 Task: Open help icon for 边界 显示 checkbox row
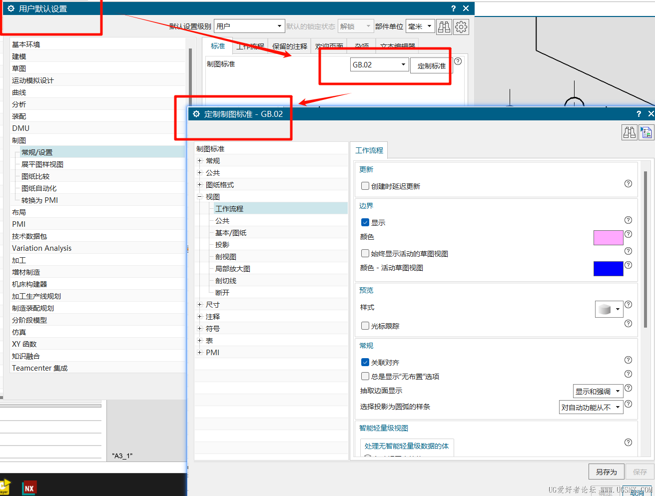pos(628,220)
